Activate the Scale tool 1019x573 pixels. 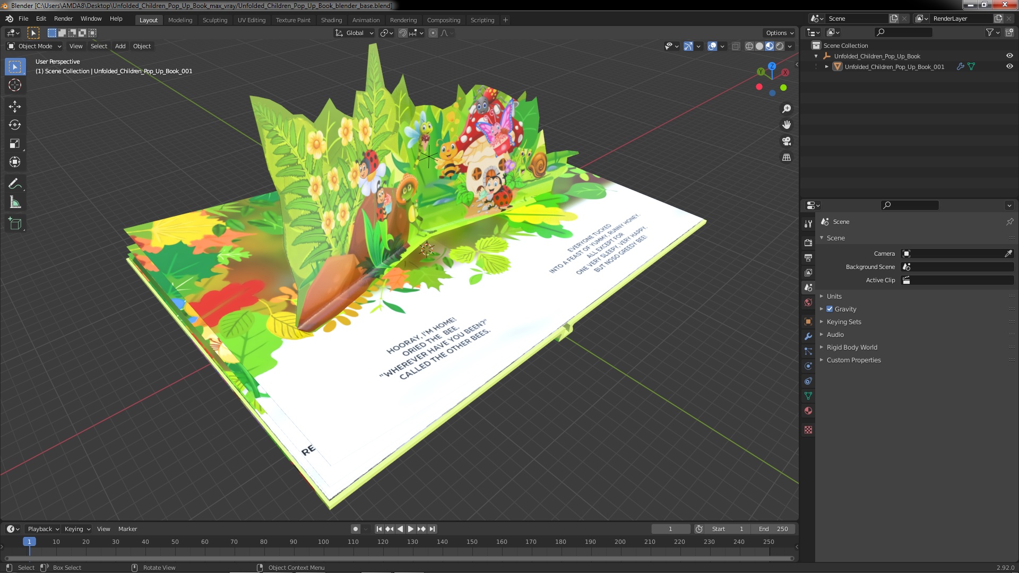point(15,144)
